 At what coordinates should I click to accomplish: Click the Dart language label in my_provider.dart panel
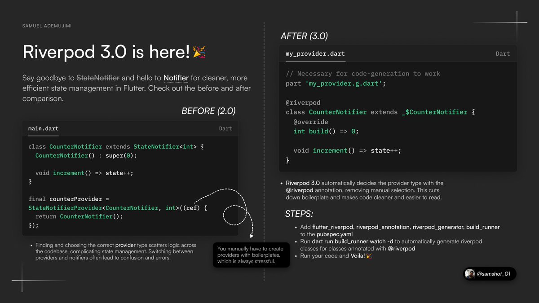pyautogui.click(x=503, y=53)
